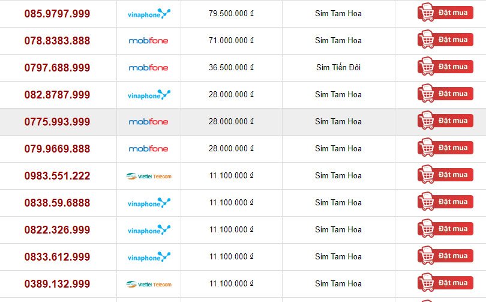This screenshot has height=302, width=486.
Task: Click Đặt mua button for 0389.132.999
Action: pos(445,282)
